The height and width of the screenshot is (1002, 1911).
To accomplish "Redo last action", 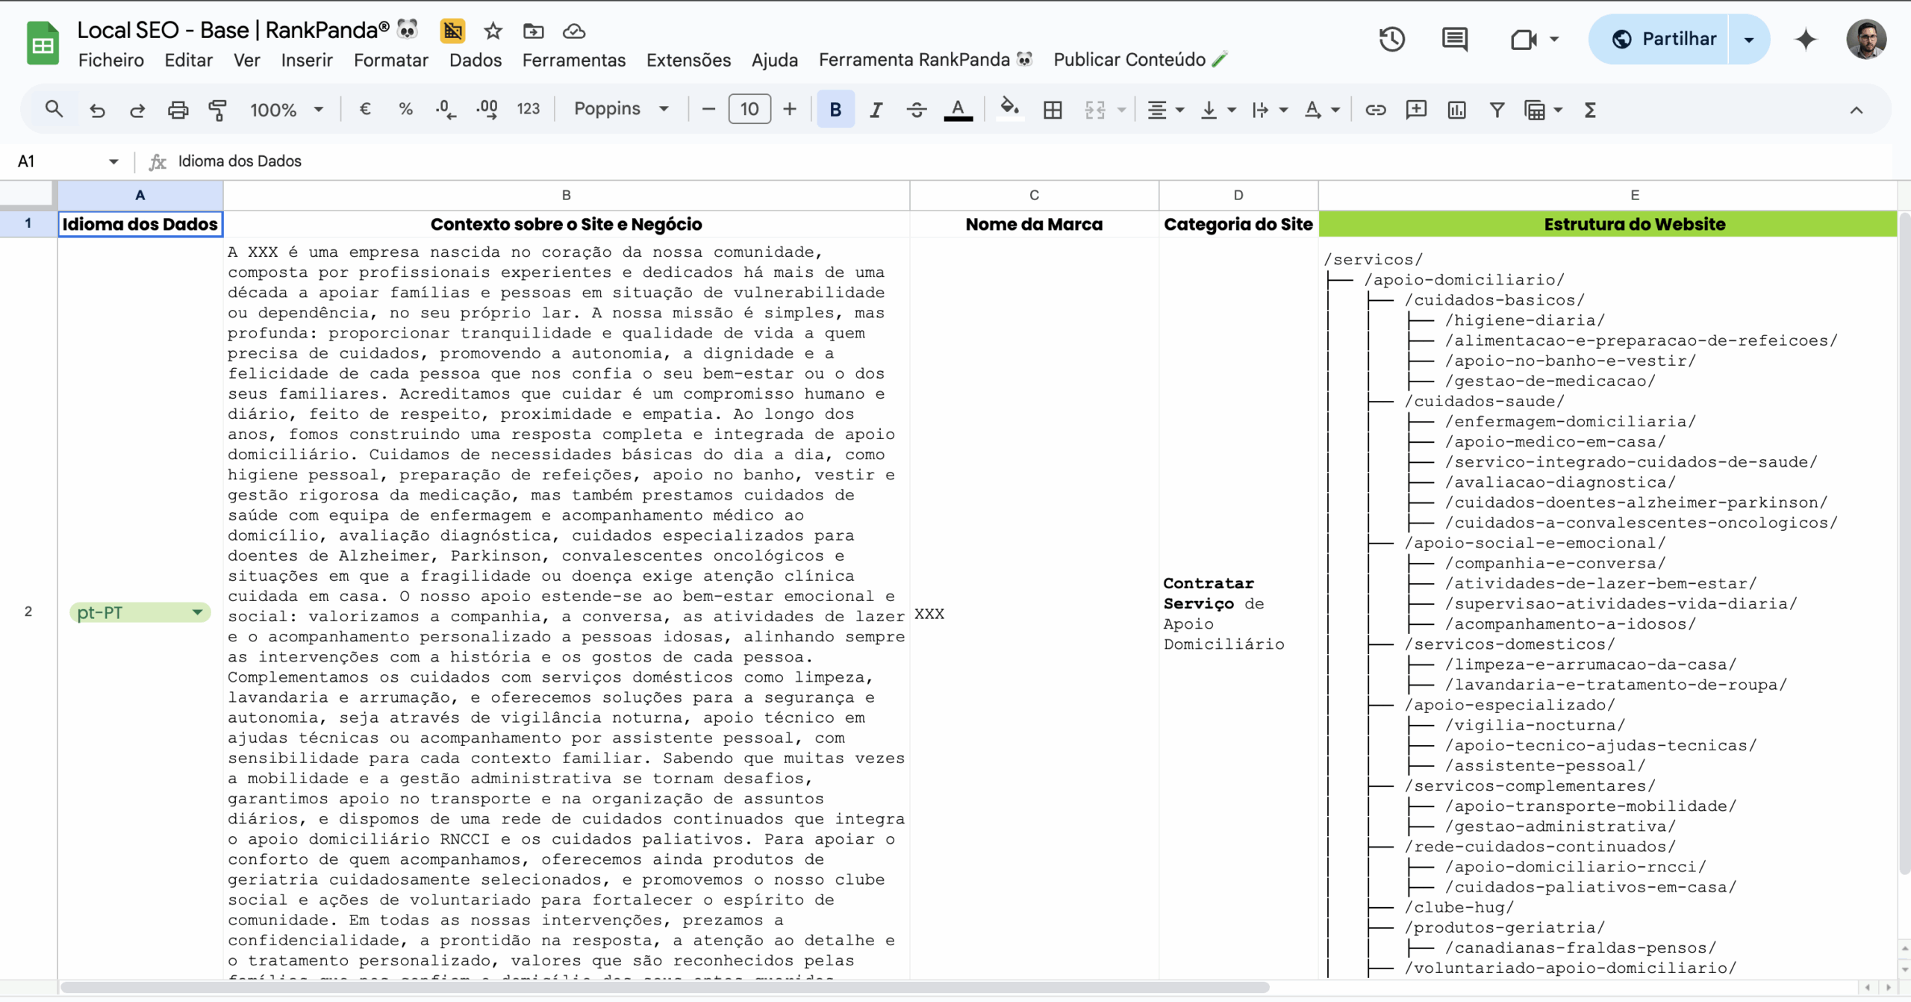I will [x=137, y=110].
